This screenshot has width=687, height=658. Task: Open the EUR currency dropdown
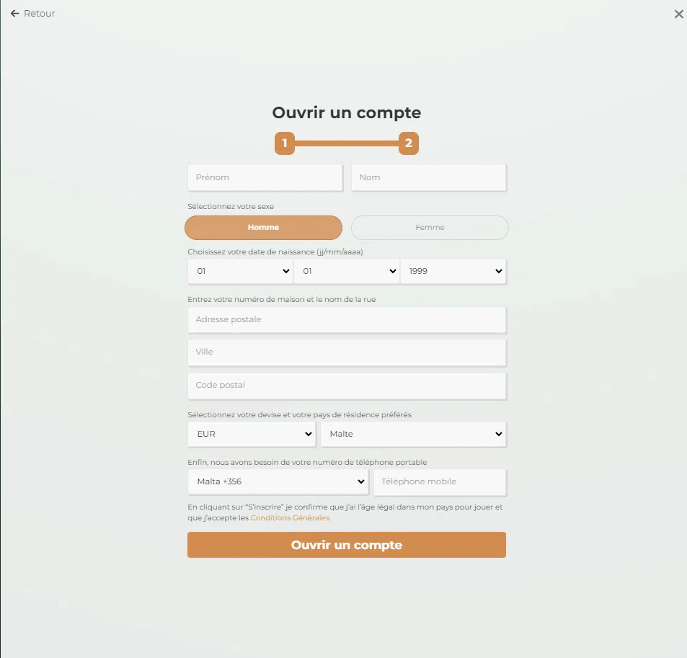252,434
